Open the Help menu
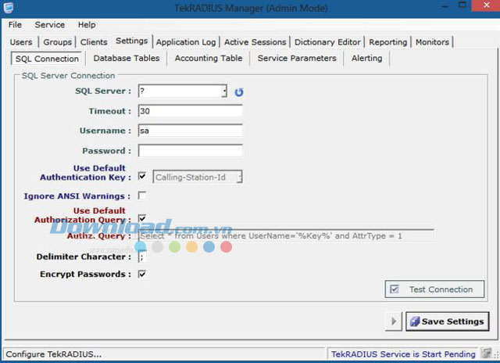The image size is (500, 363). coord(87,24)
